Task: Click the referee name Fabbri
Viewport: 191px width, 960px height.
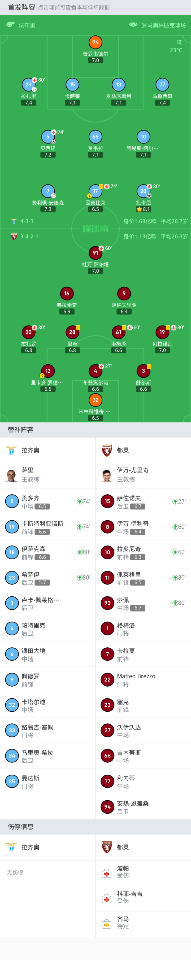Action: pos(27,25)
